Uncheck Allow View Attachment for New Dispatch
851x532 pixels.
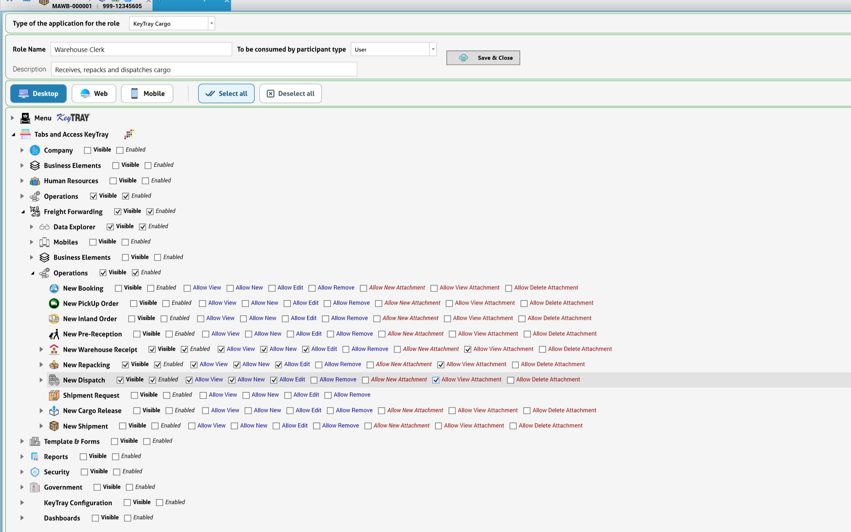(x=436, y=380)
